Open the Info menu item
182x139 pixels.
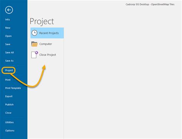[x=7, y=20]
